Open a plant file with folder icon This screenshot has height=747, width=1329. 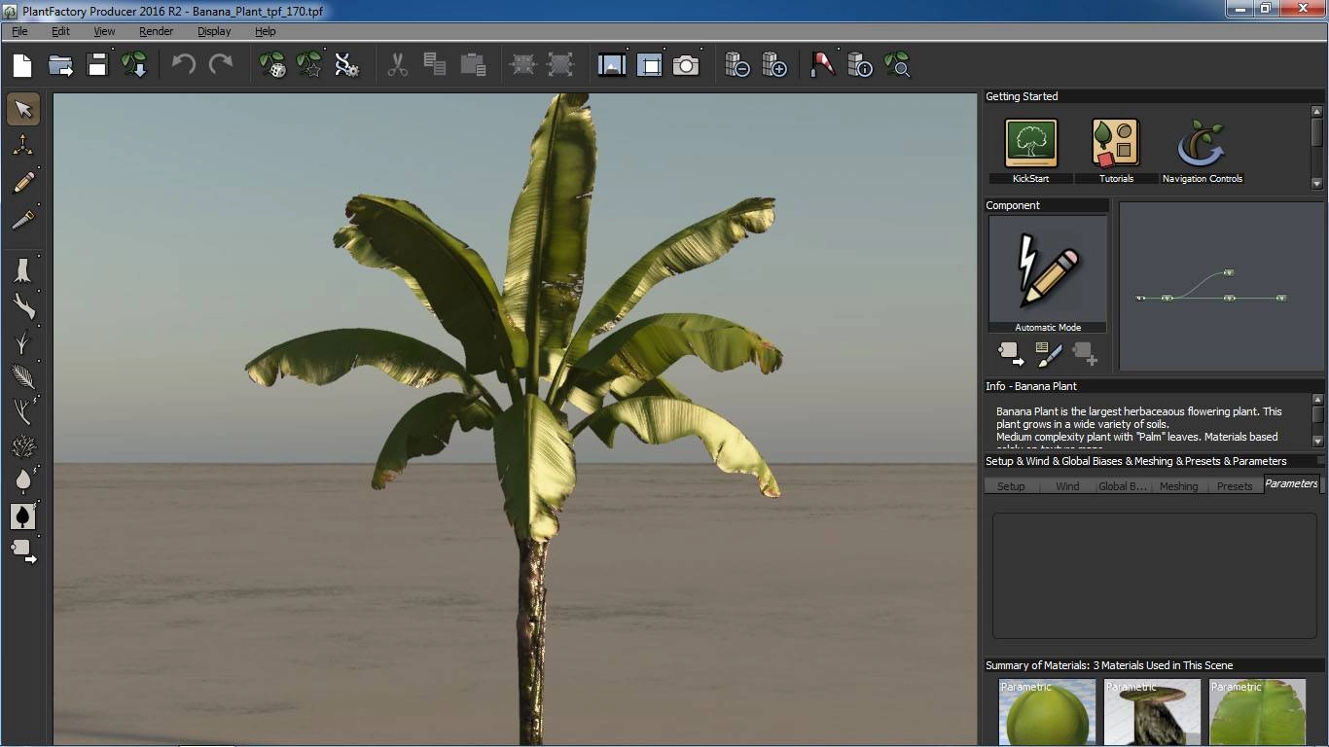[x=60, y=66]
